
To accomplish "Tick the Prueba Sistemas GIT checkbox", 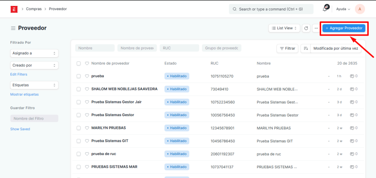I will click(78, 141).
